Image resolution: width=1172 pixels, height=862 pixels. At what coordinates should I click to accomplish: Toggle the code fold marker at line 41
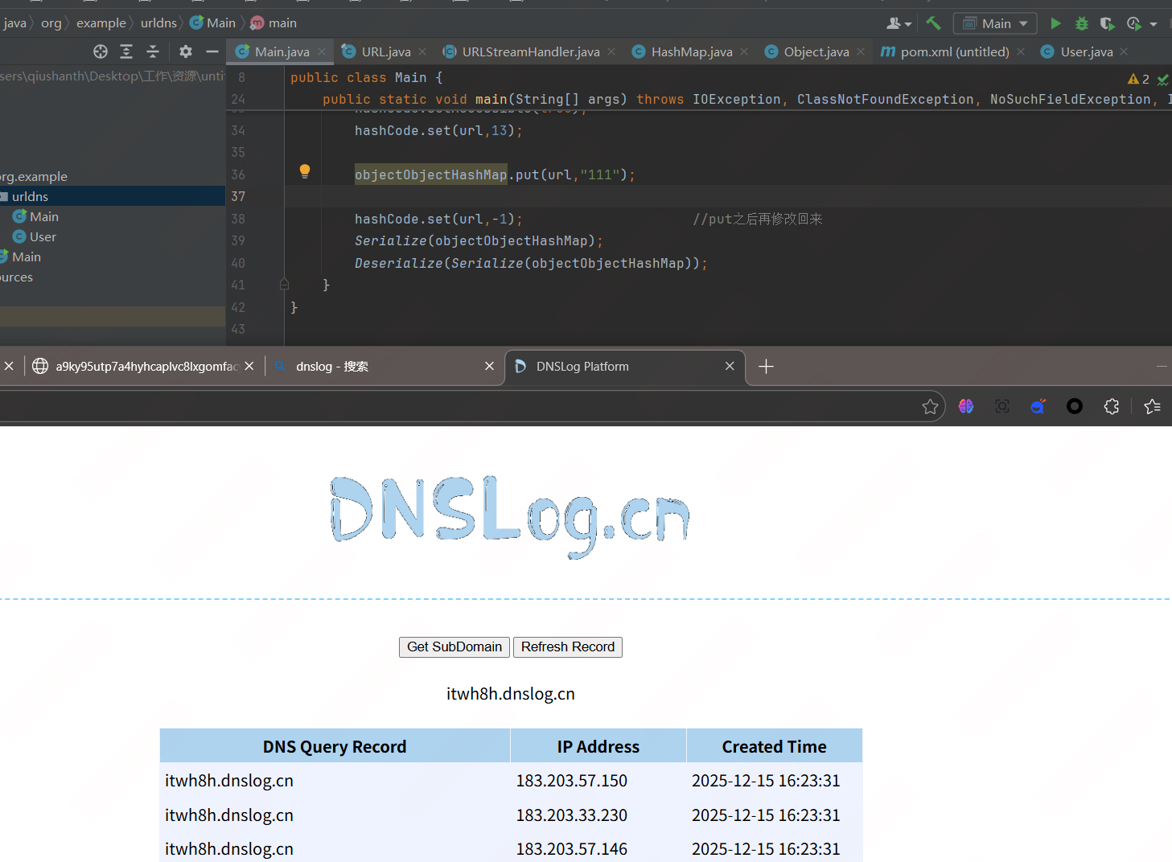pyautogui.click(x=284, y=285)
